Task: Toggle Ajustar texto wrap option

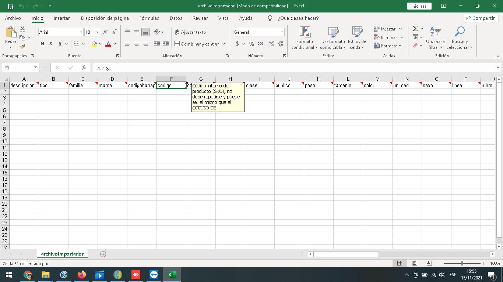Action: click(190, 32)
